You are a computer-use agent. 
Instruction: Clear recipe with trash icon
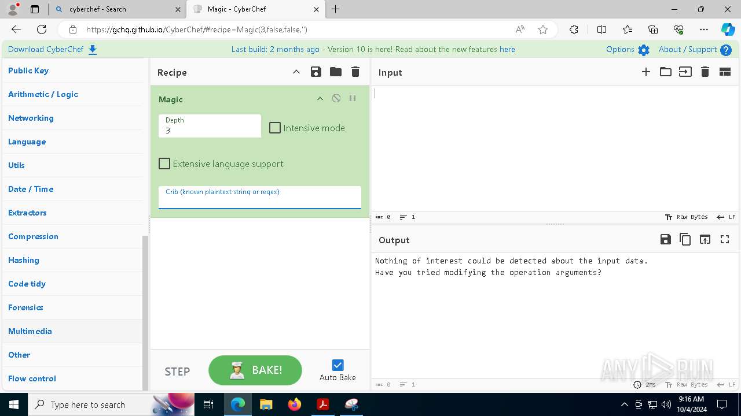[355, 72]
